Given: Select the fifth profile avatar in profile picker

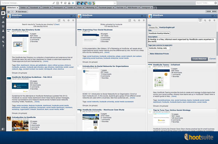Looking at the screenshot, I should (x=93, y=3).
